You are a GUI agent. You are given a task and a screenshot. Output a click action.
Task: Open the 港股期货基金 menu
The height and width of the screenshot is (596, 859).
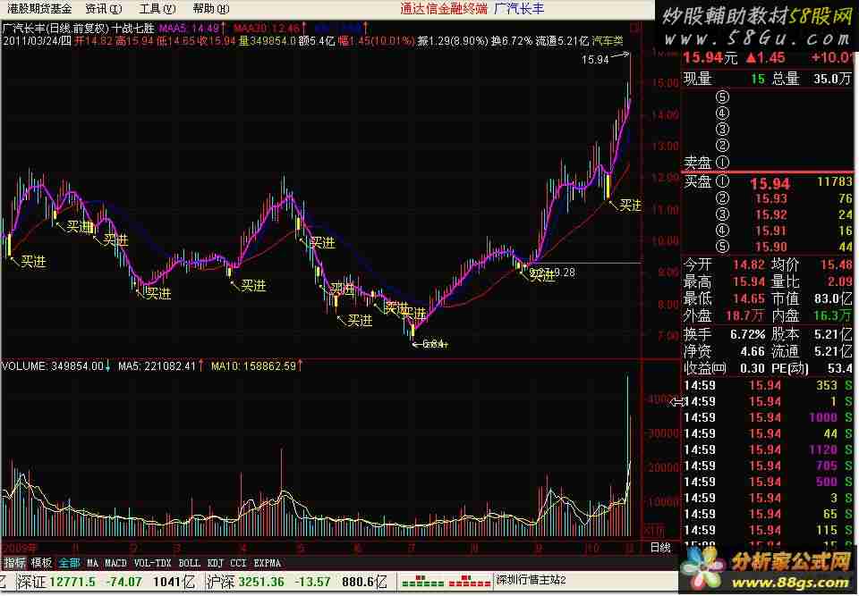tap(38, 9)
